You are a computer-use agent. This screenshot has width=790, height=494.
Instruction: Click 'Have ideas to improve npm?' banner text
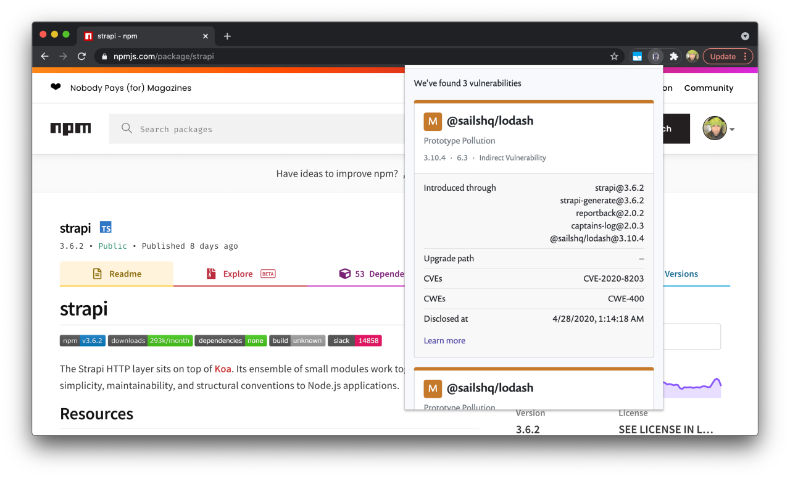click(x=337, y=174)
